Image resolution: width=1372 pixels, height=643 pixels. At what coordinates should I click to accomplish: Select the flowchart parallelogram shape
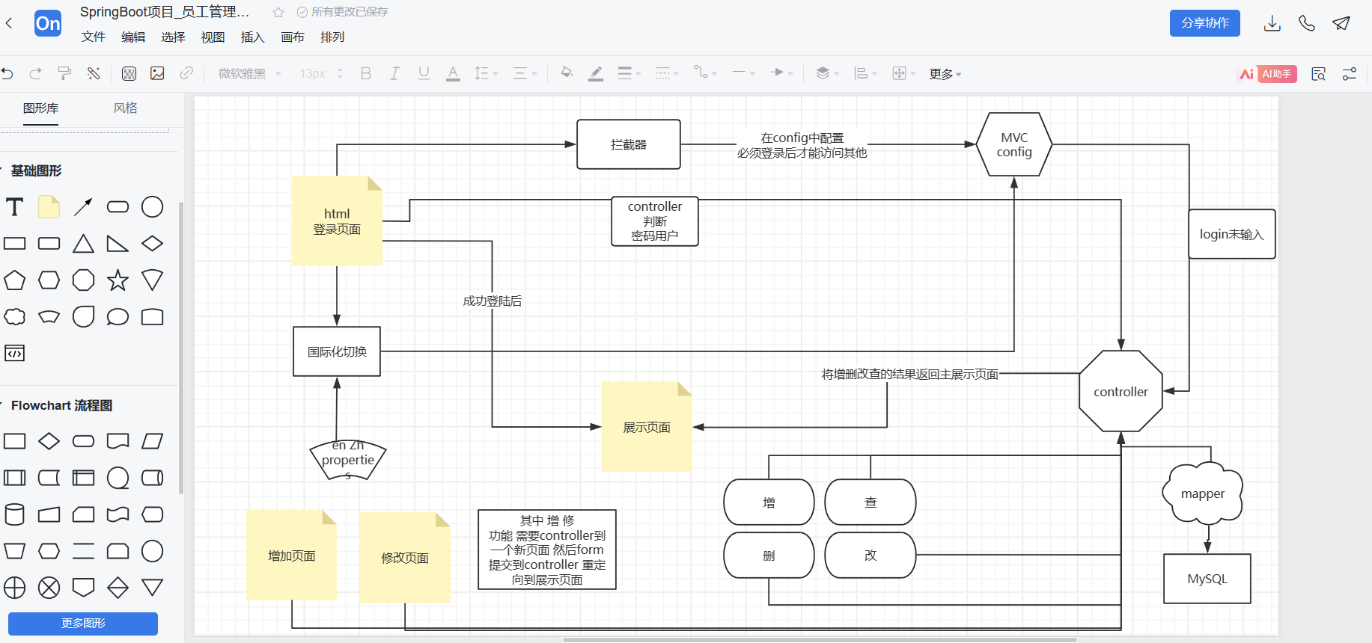152,441
